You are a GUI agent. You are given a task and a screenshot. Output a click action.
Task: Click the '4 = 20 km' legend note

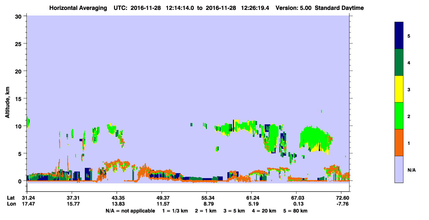[x=264, y=211]
